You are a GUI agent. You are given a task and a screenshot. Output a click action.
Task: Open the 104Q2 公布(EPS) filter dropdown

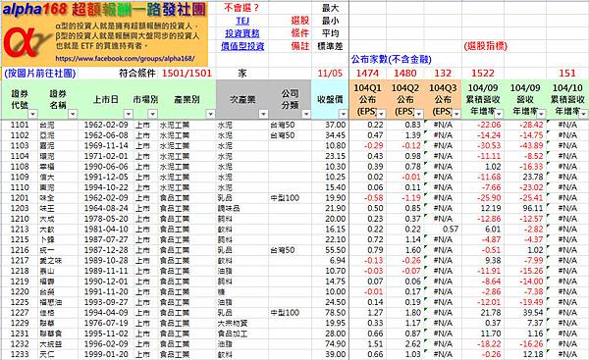[x=419, y=114]
